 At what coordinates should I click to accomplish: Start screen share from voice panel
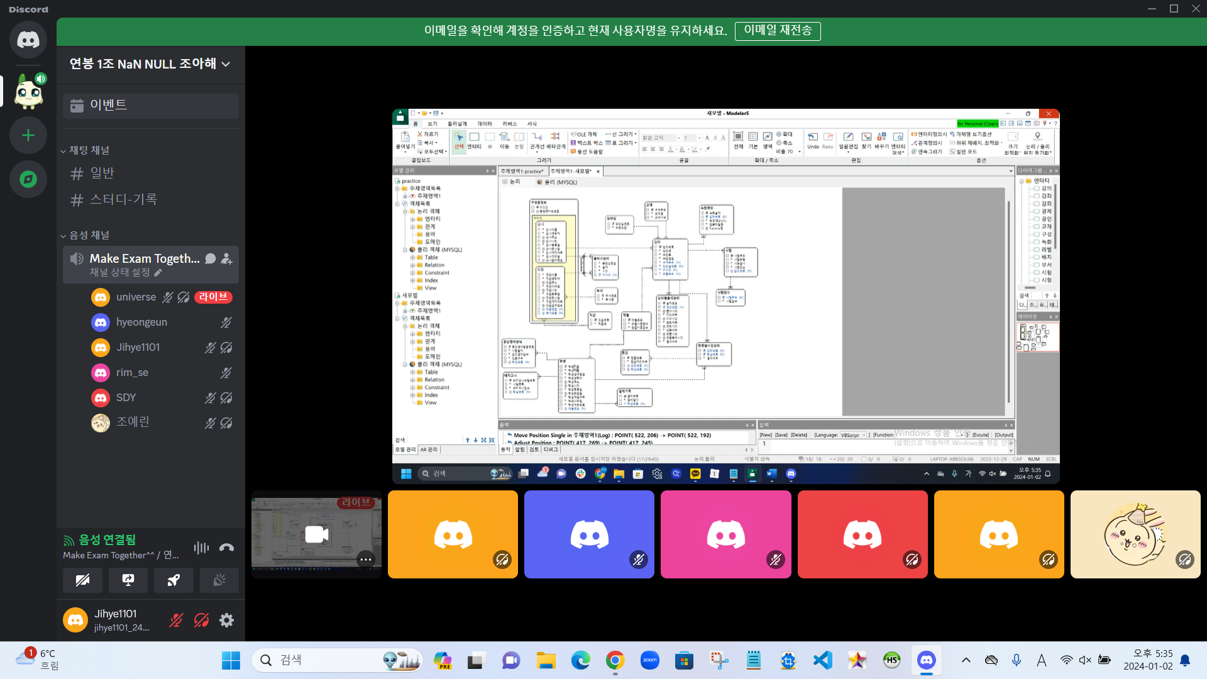(128, 580)
